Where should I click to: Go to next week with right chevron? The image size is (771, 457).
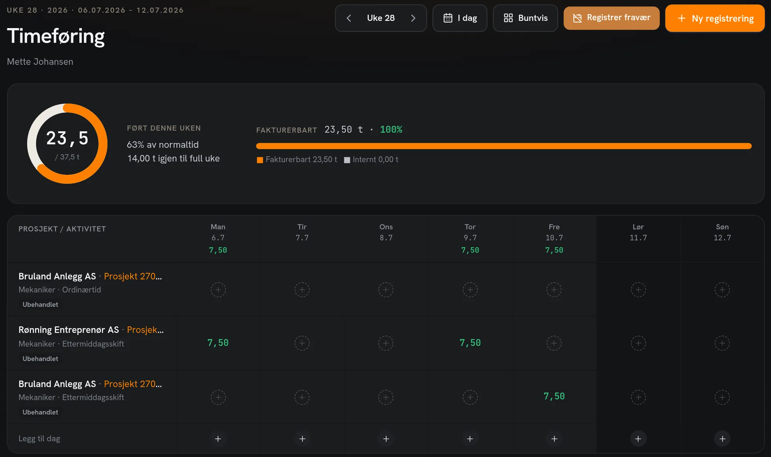click(413, 18)
